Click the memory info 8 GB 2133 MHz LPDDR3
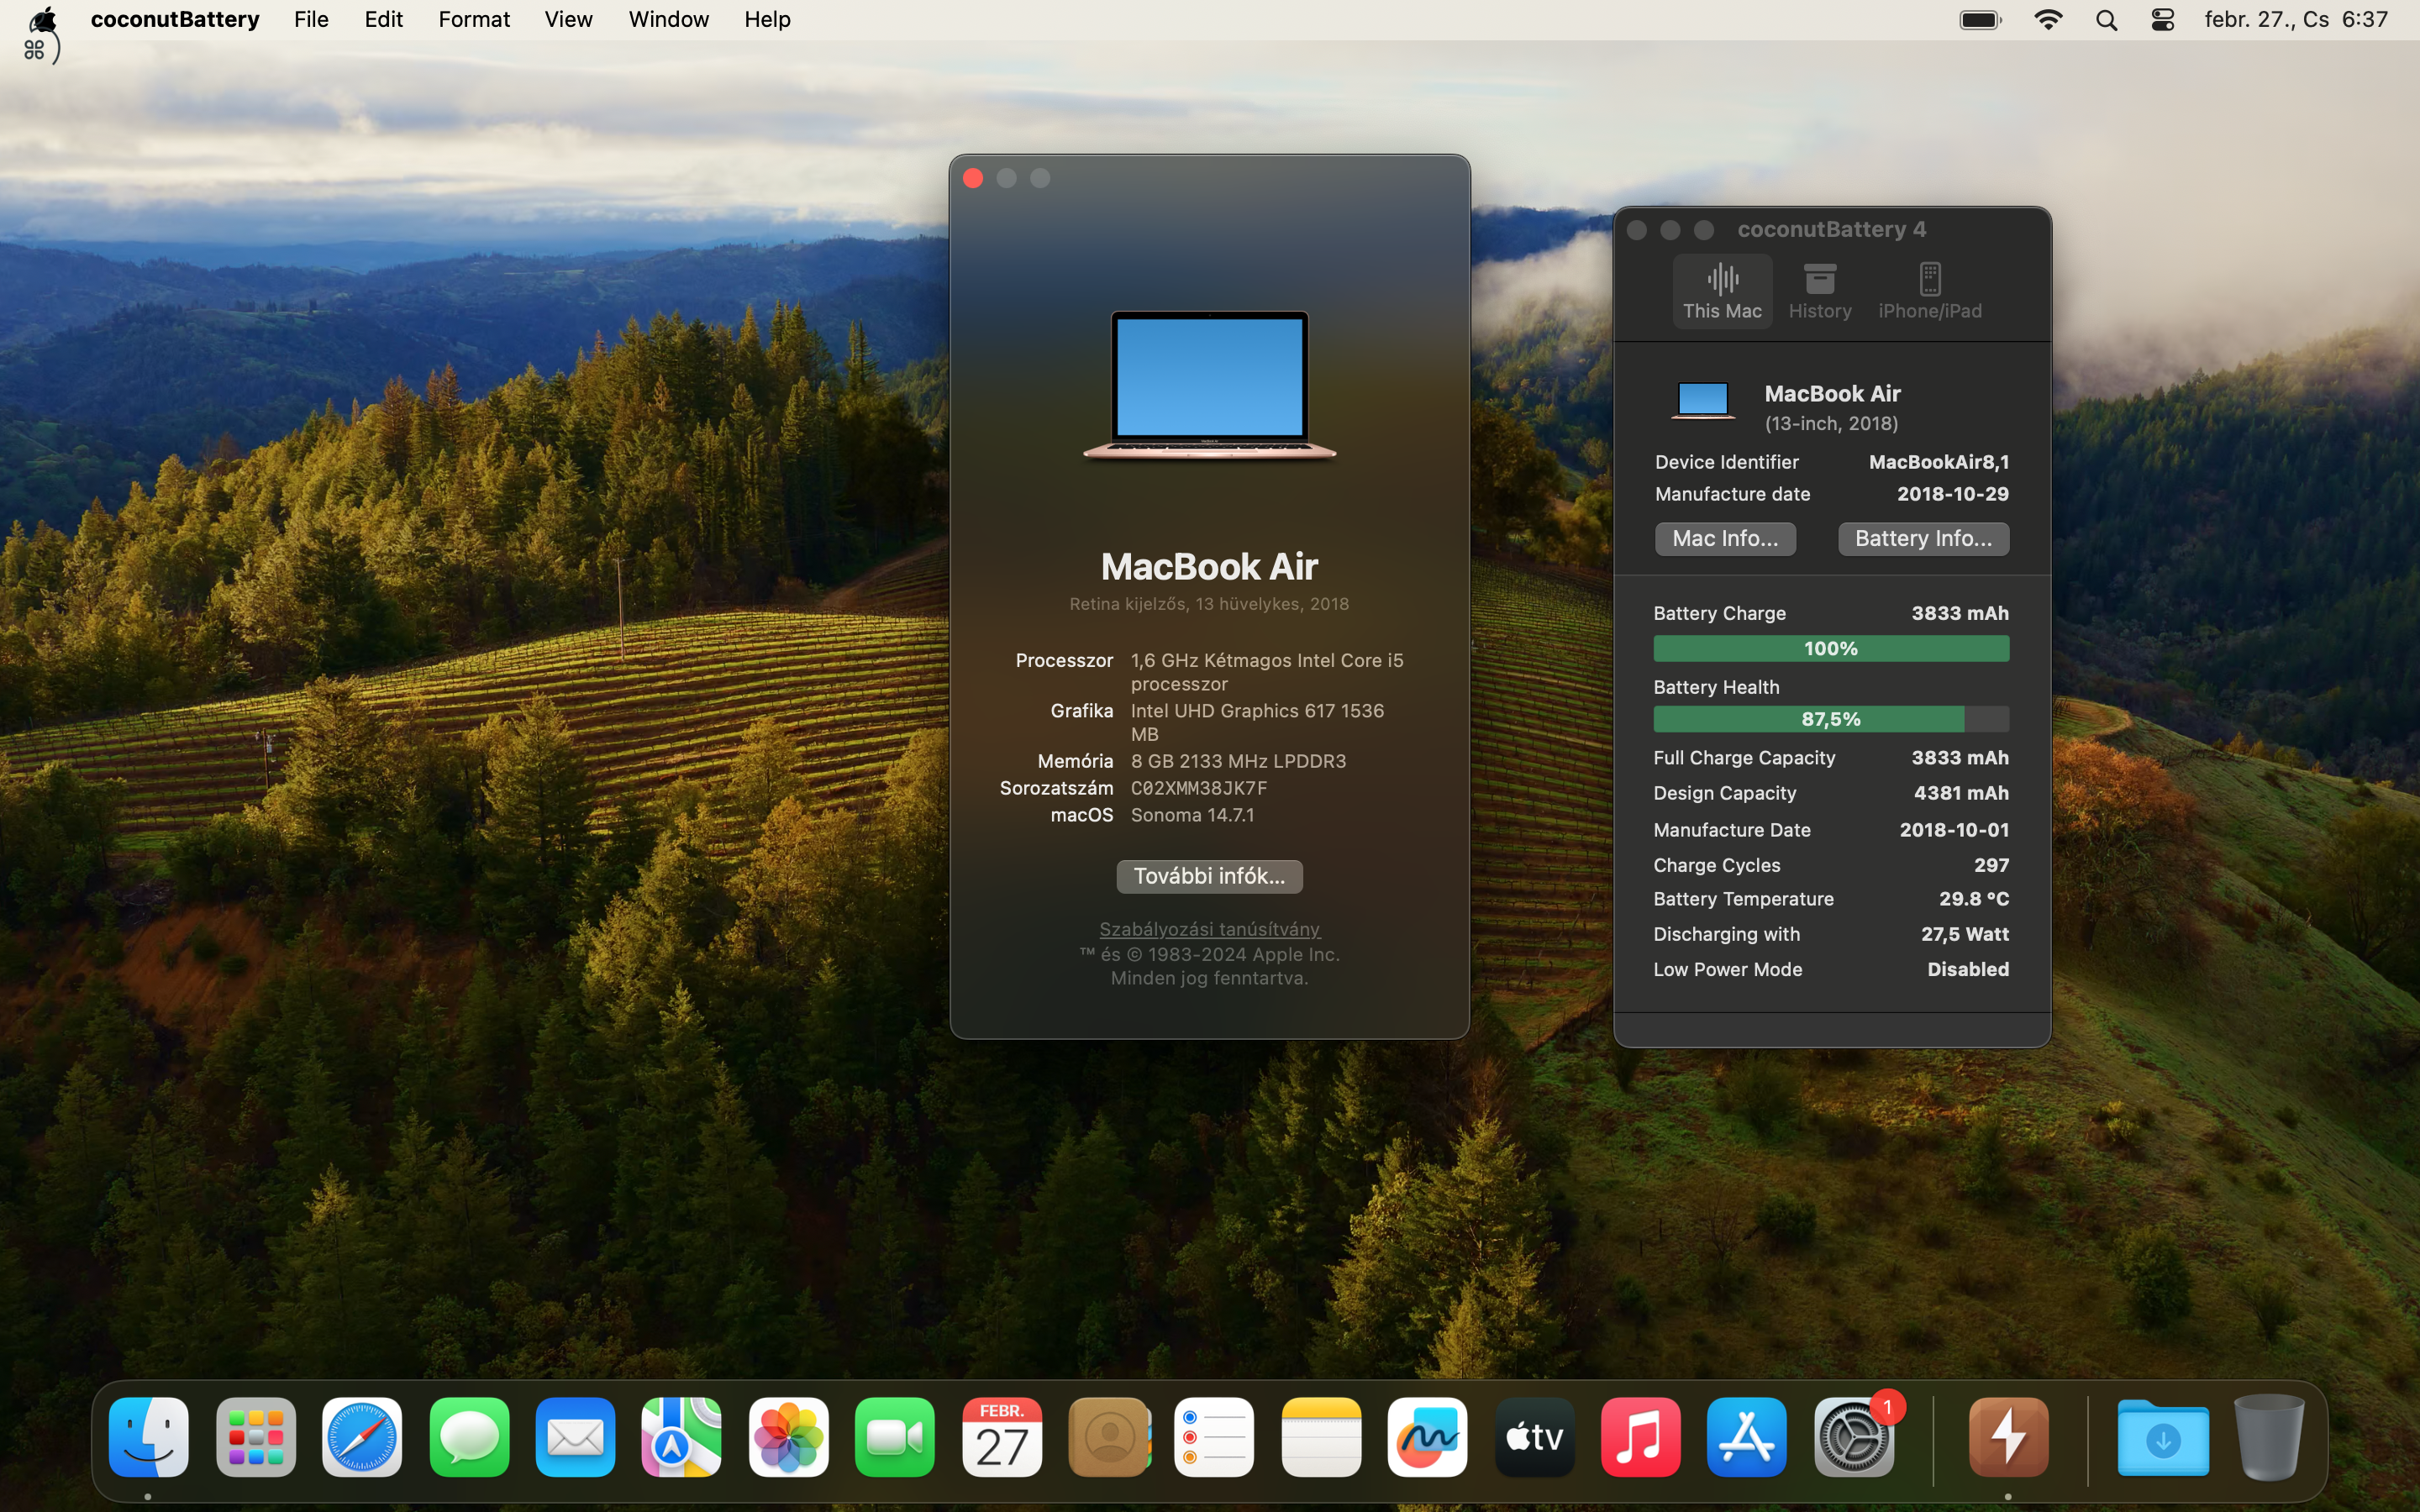Screen dimensions: 2420x1512 [1238, 761]
